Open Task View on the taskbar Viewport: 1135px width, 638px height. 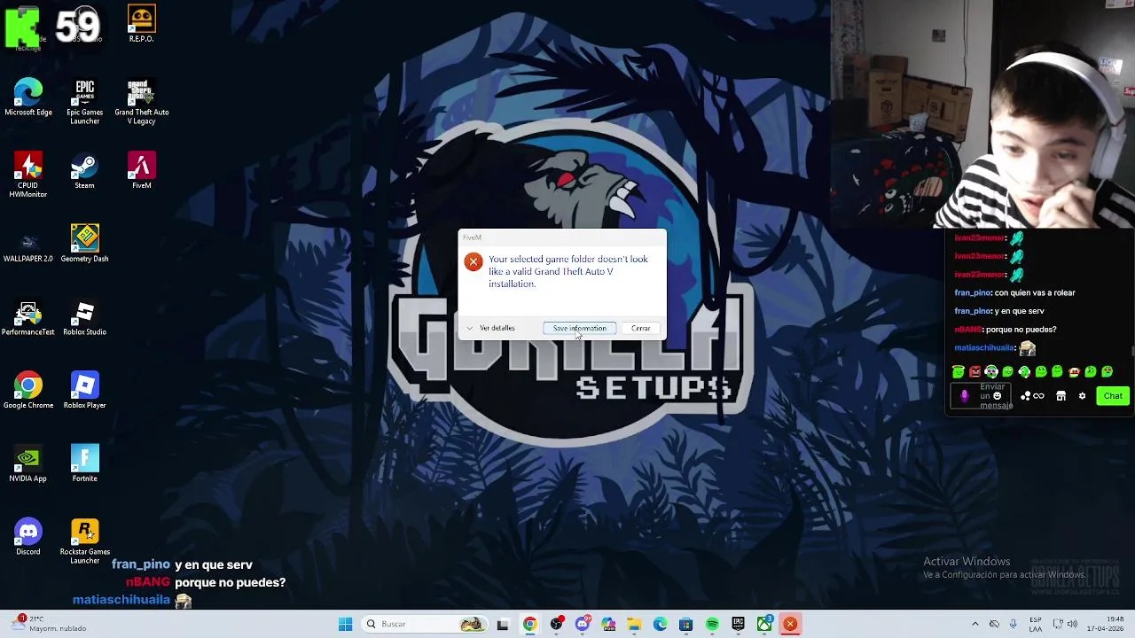coord(503,625)
